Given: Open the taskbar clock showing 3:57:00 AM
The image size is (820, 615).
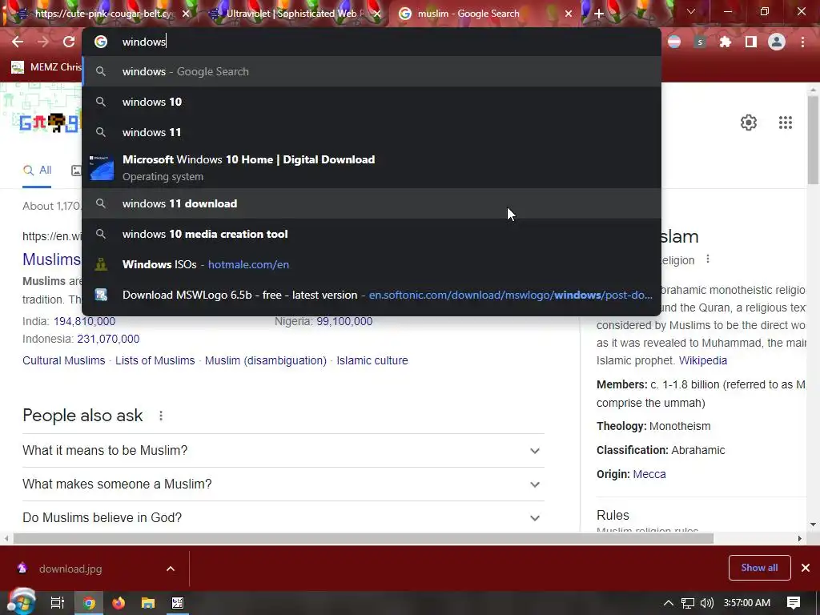Looking at the screenshot, I should pyautogui.click(x=747, y=603).
